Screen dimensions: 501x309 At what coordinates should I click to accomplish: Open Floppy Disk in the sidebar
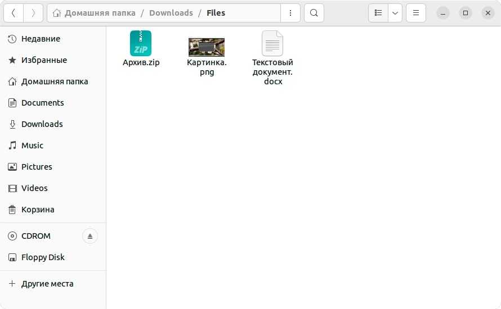53,258
